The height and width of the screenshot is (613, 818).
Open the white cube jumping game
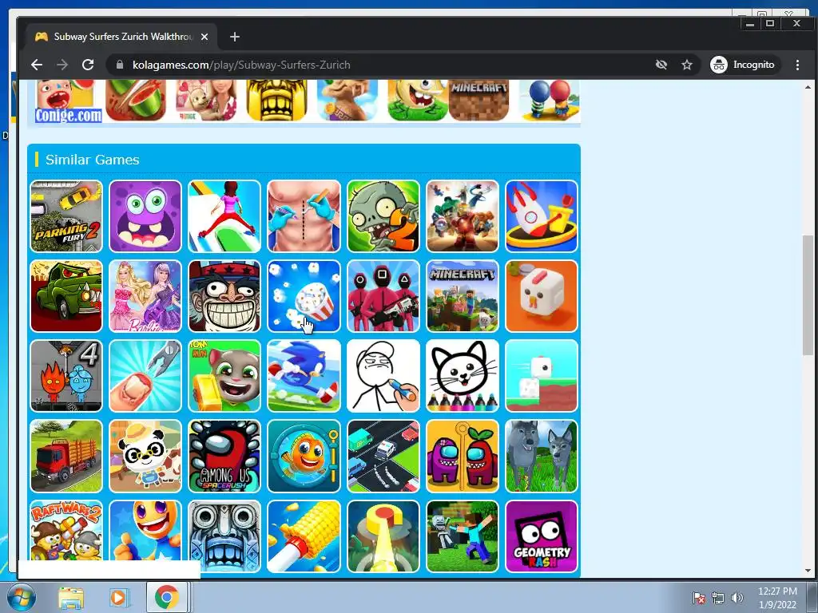[x=542, y=376]
